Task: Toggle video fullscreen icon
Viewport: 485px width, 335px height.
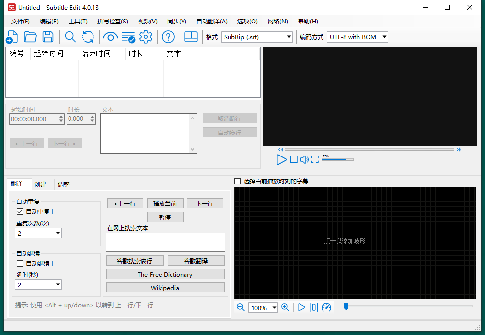Action: point(315,159)
